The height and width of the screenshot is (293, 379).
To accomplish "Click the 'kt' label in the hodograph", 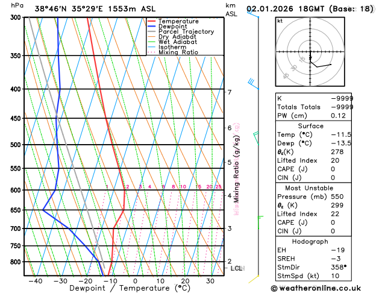I will point(280,21).
